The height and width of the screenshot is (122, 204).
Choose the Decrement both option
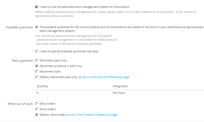(37, 71)
